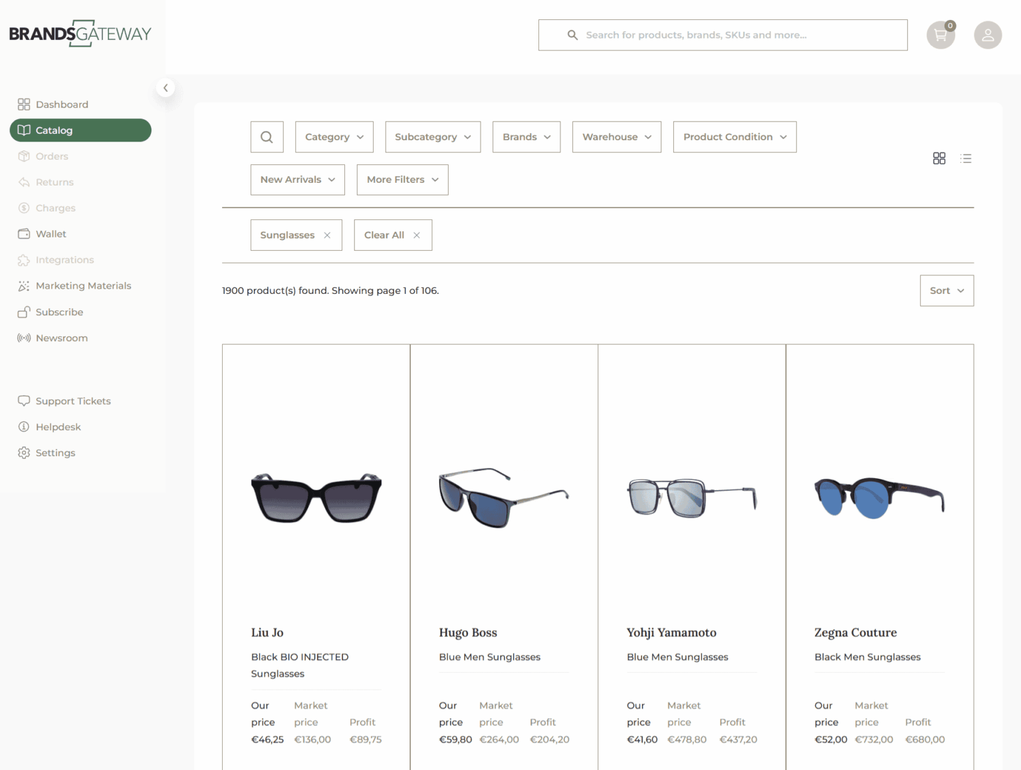Click the search magnifier icon above filters
1021x770 pixels.
(x=267, y=136)
